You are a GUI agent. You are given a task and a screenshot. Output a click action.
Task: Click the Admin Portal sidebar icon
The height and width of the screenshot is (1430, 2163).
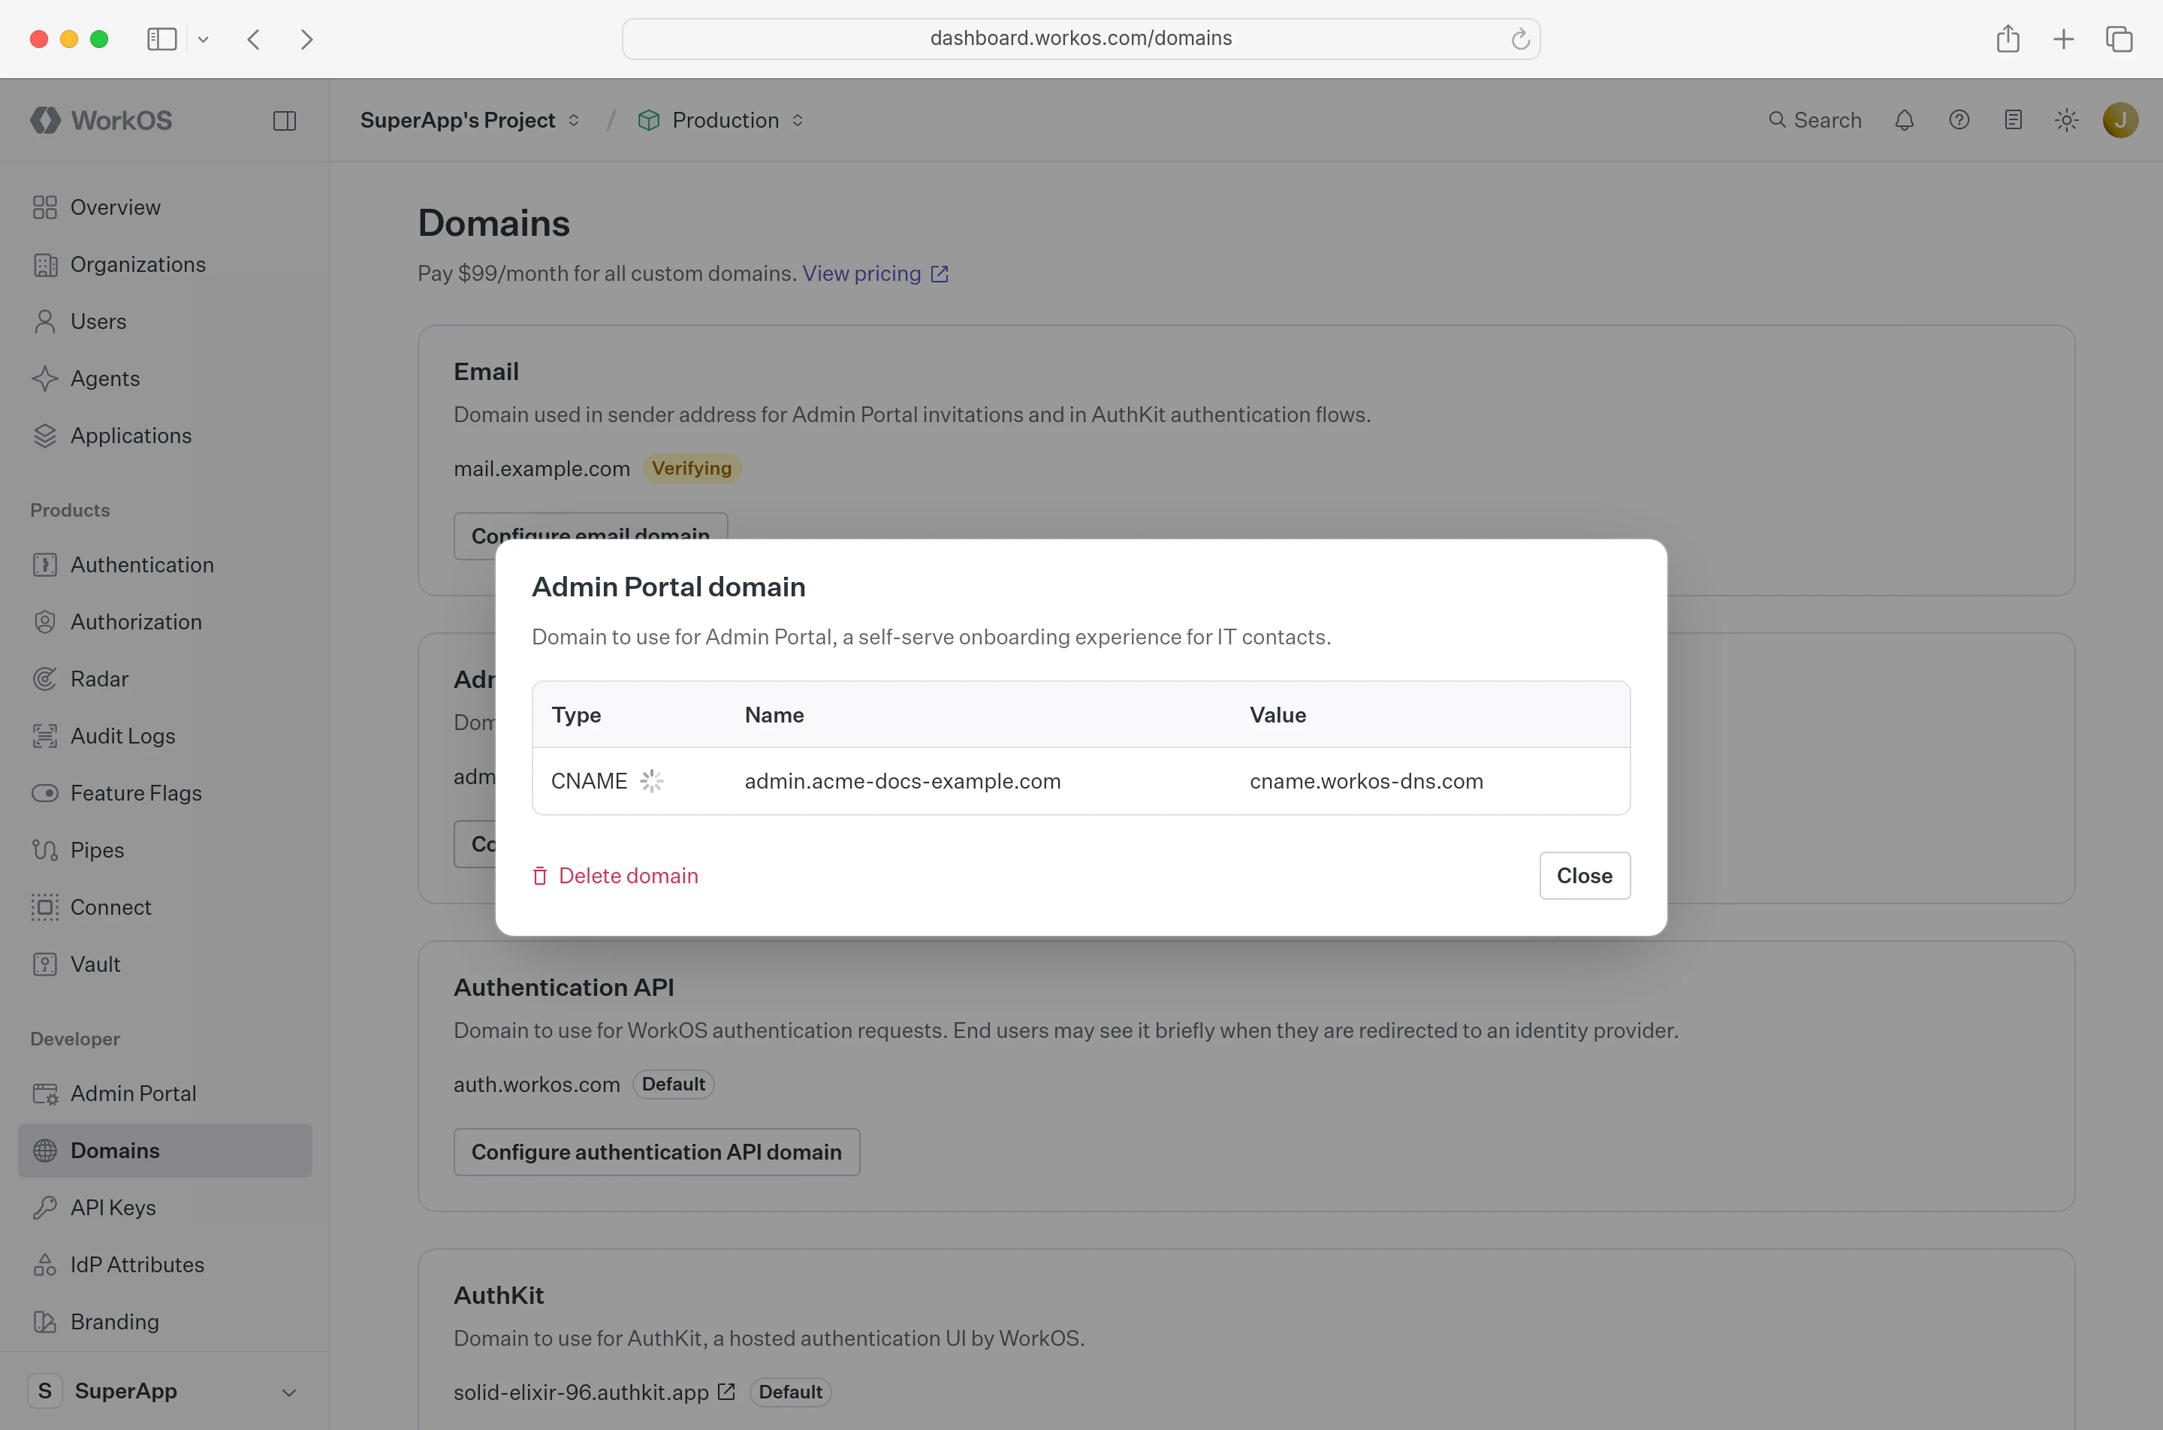(x=44, y=1094)
